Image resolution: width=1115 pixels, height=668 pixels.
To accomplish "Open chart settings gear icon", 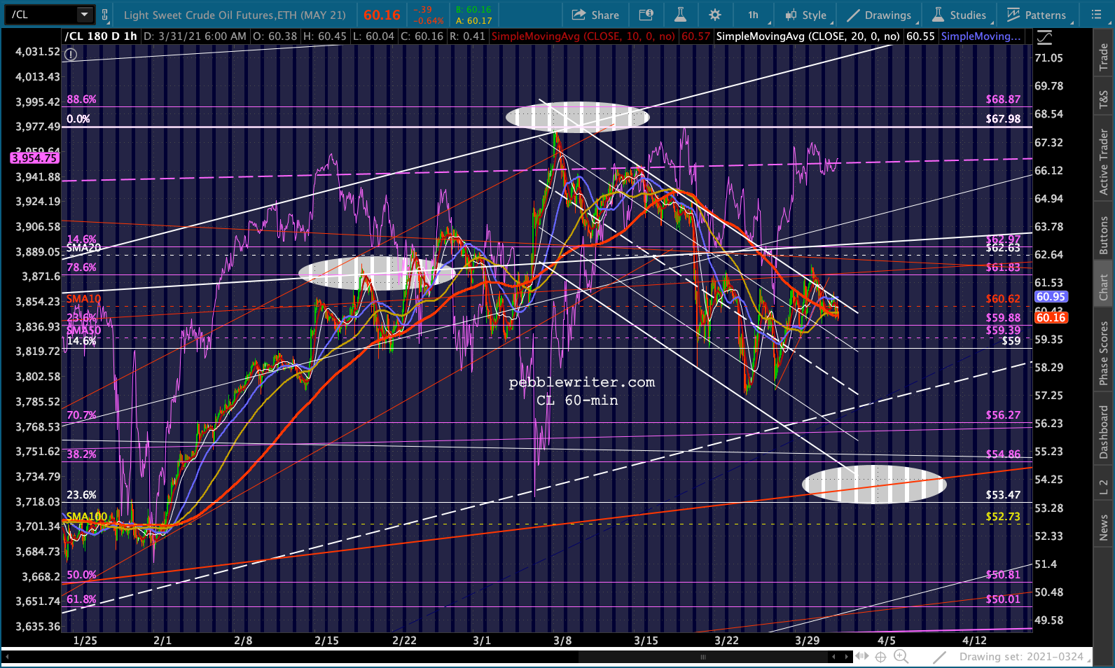I will [x=714, y=15].
